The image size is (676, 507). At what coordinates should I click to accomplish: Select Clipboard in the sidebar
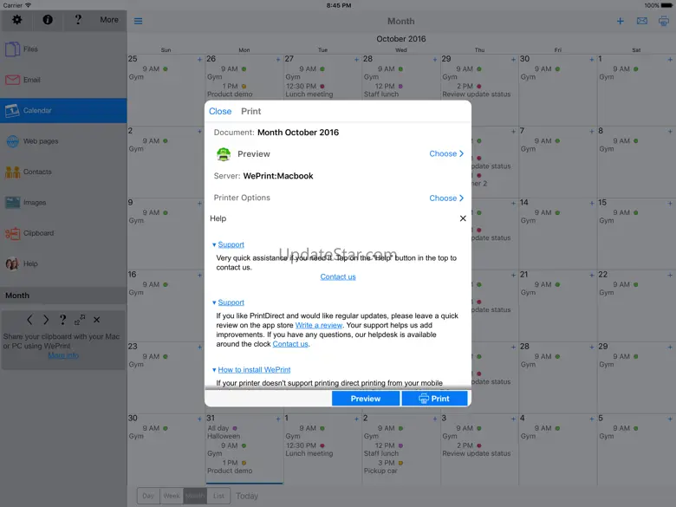(x=38, y=233)
